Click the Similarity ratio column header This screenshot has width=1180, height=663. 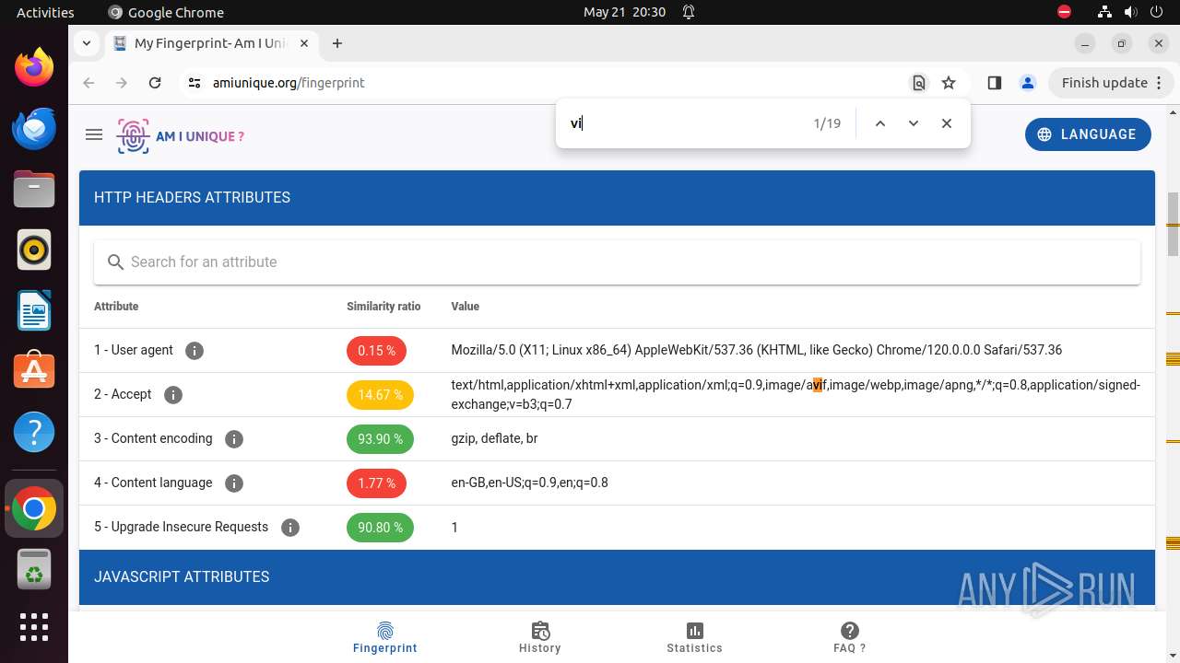pos(383,307)
